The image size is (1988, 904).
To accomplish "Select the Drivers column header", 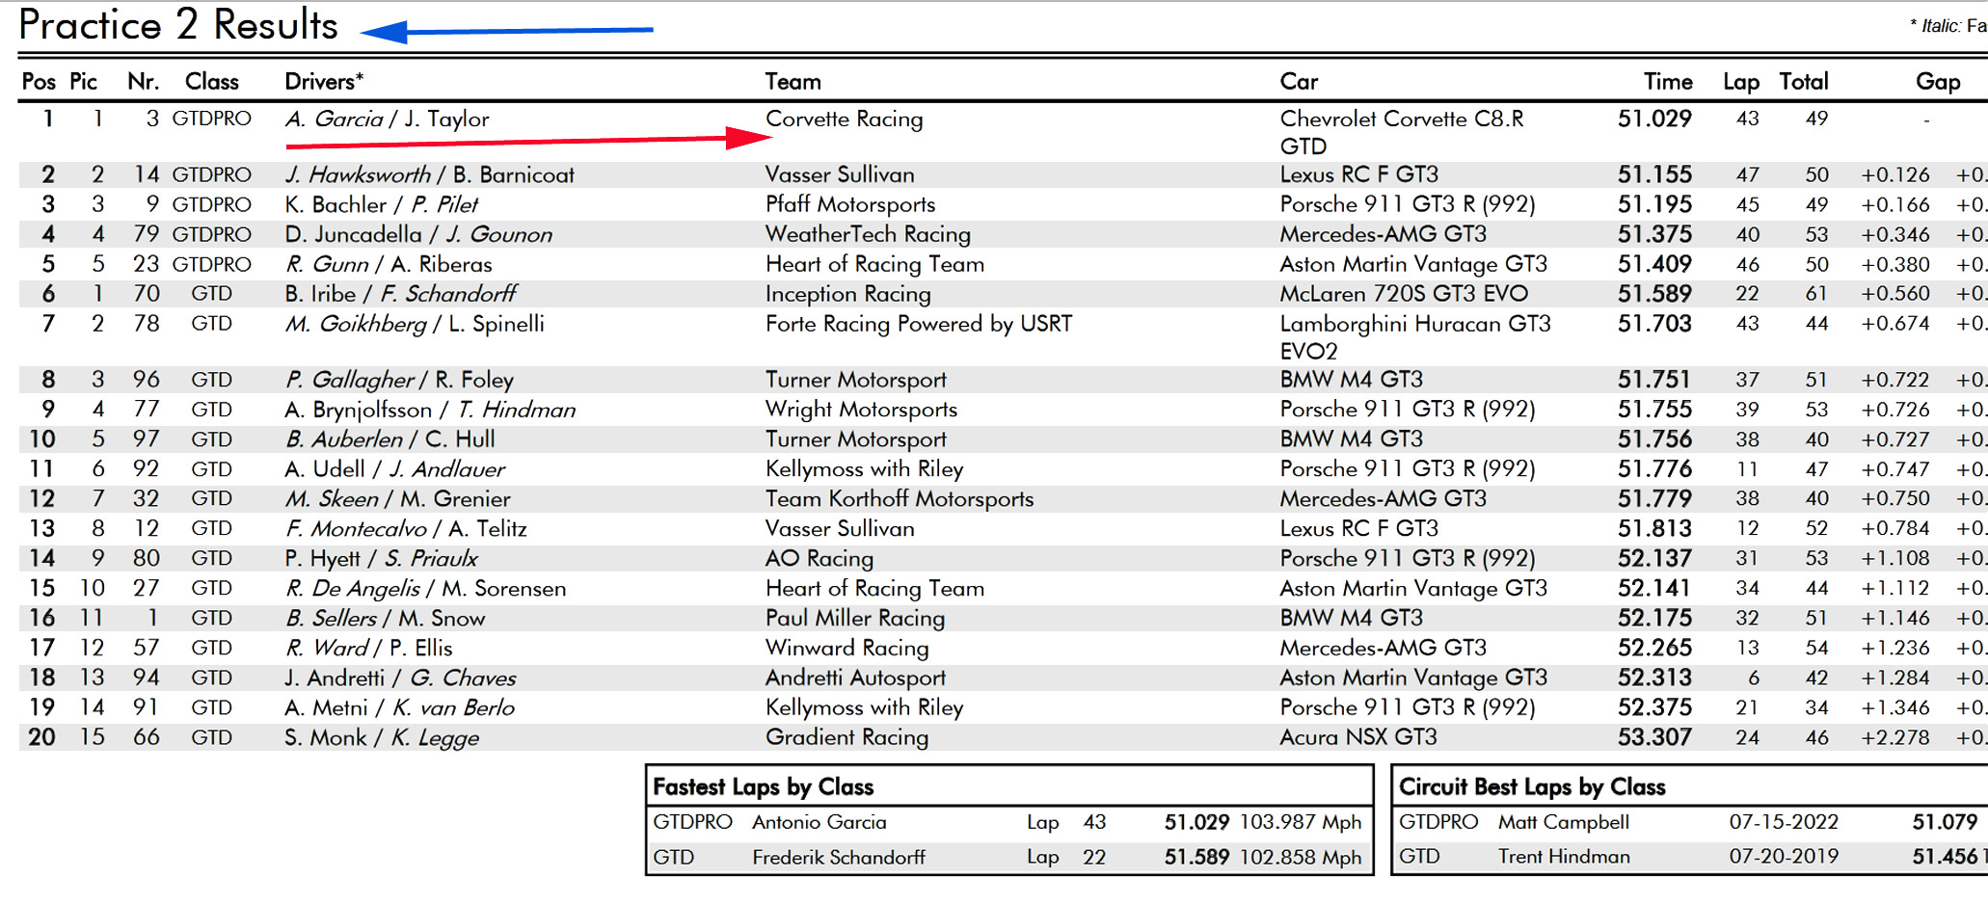I will point(323,82).
